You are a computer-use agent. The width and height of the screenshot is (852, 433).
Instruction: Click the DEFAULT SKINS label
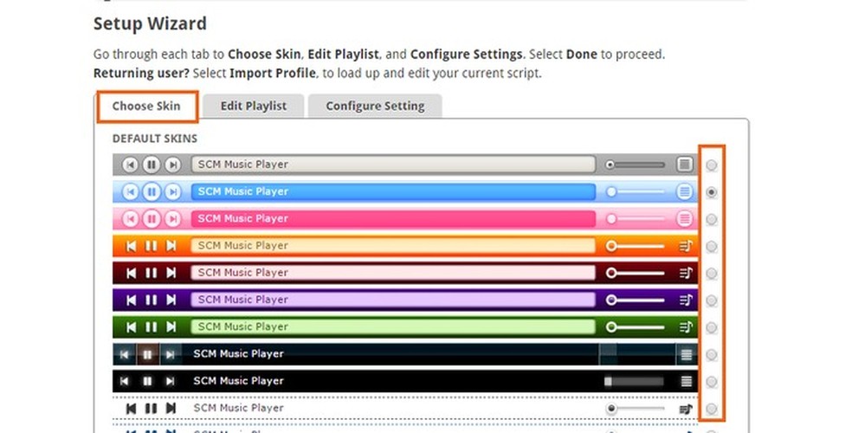(155, 139)
